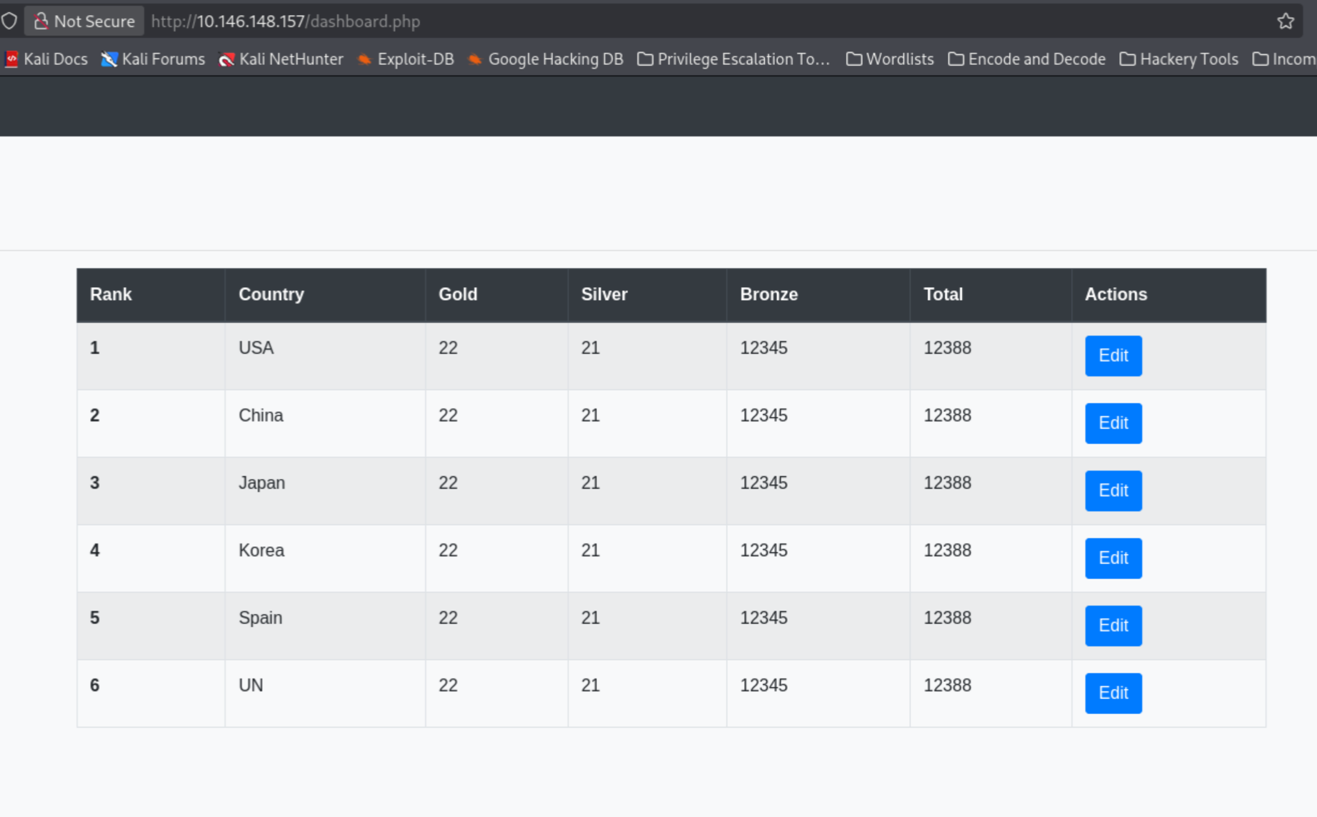
Task: Open the Kali NetHunter bookmark
Action: pos(281,59)
